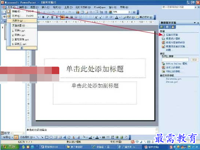Click the 设计 (Design) toolbar button

[x=129, y=17]
